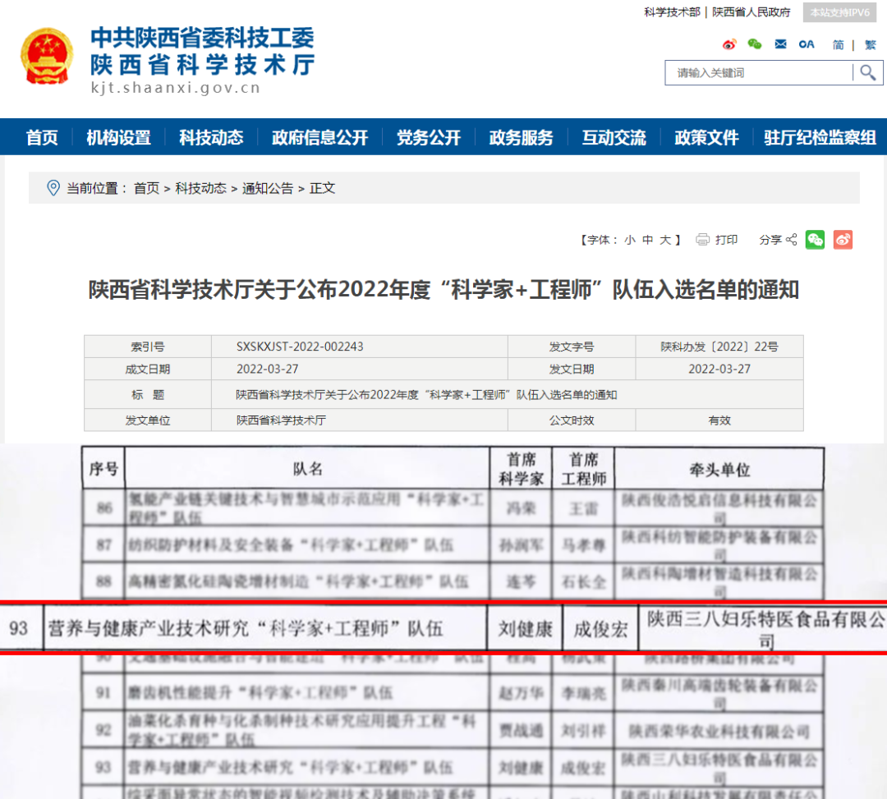
Task: Open the 机构设置 menu
Action: point(119,138)
